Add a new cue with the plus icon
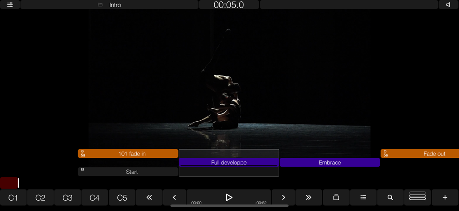459x211 pixels. point(445,198)
